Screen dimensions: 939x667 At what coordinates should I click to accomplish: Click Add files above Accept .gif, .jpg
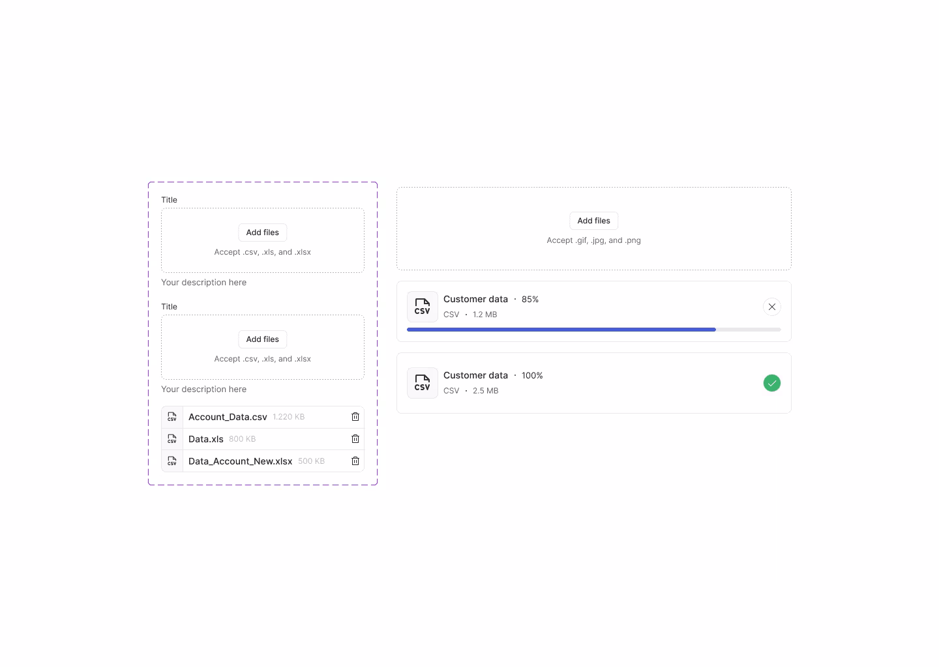point(594,221)
